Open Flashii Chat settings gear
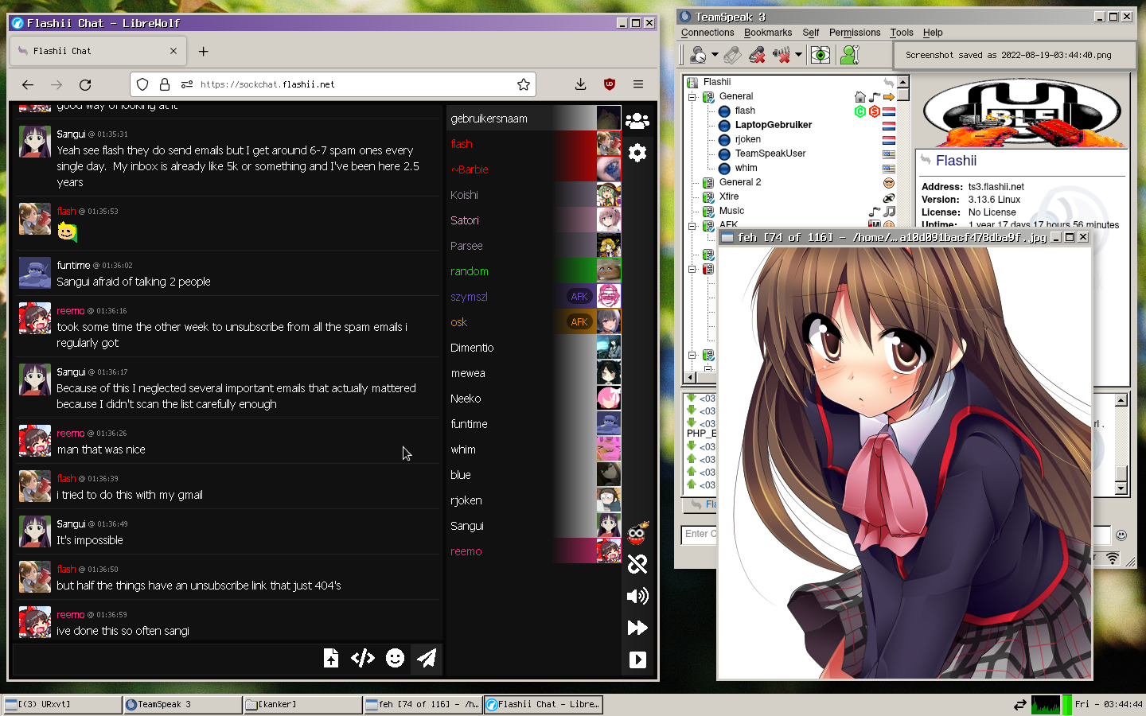The width and height of the screenshot is (1146, 716). 637,152
